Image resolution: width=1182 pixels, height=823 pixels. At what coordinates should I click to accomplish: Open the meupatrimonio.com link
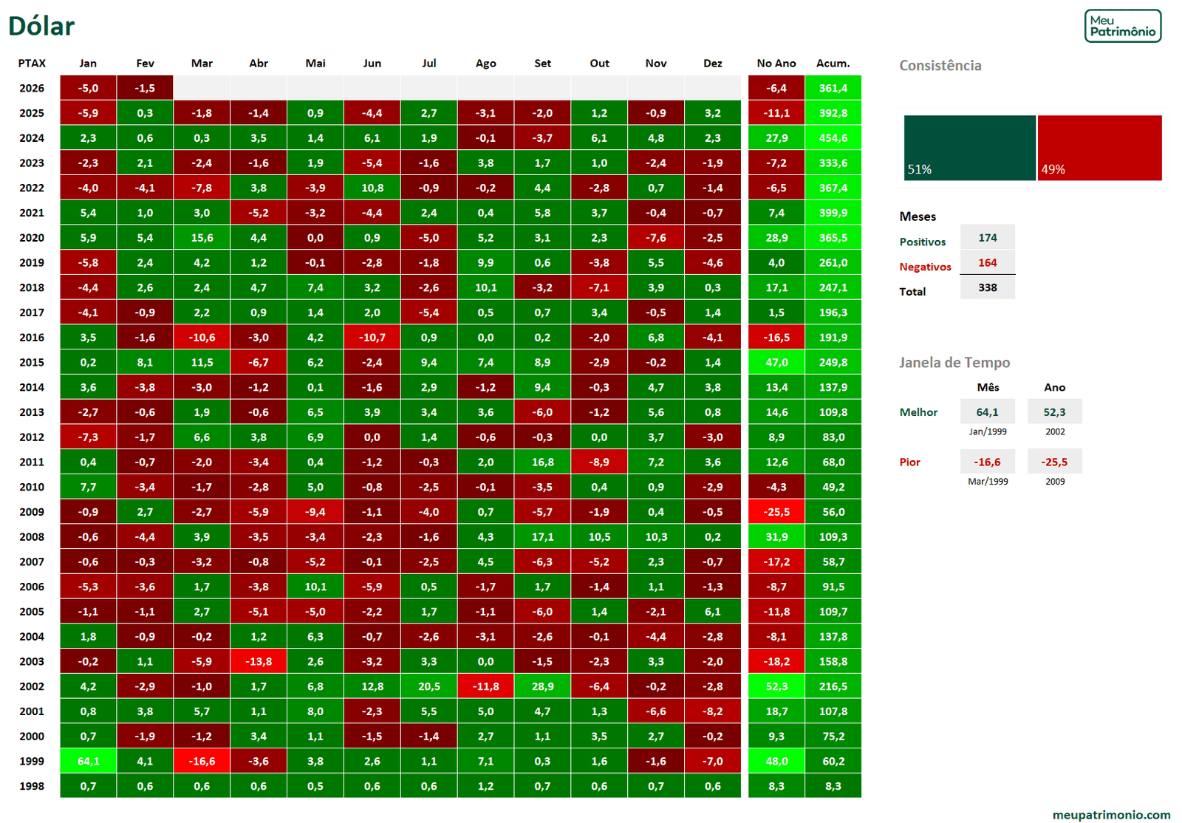[1111, 814]
